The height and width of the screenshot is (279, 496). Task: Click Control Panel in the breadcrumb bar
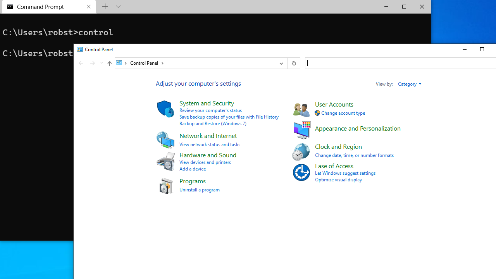(x=144, y=63)
